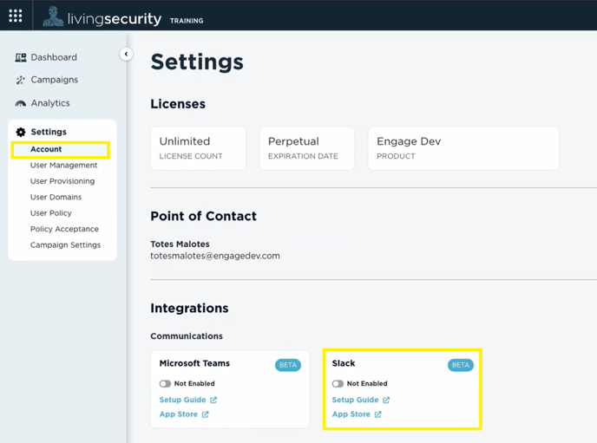Collapse the Settings menu section

[49, 132]
